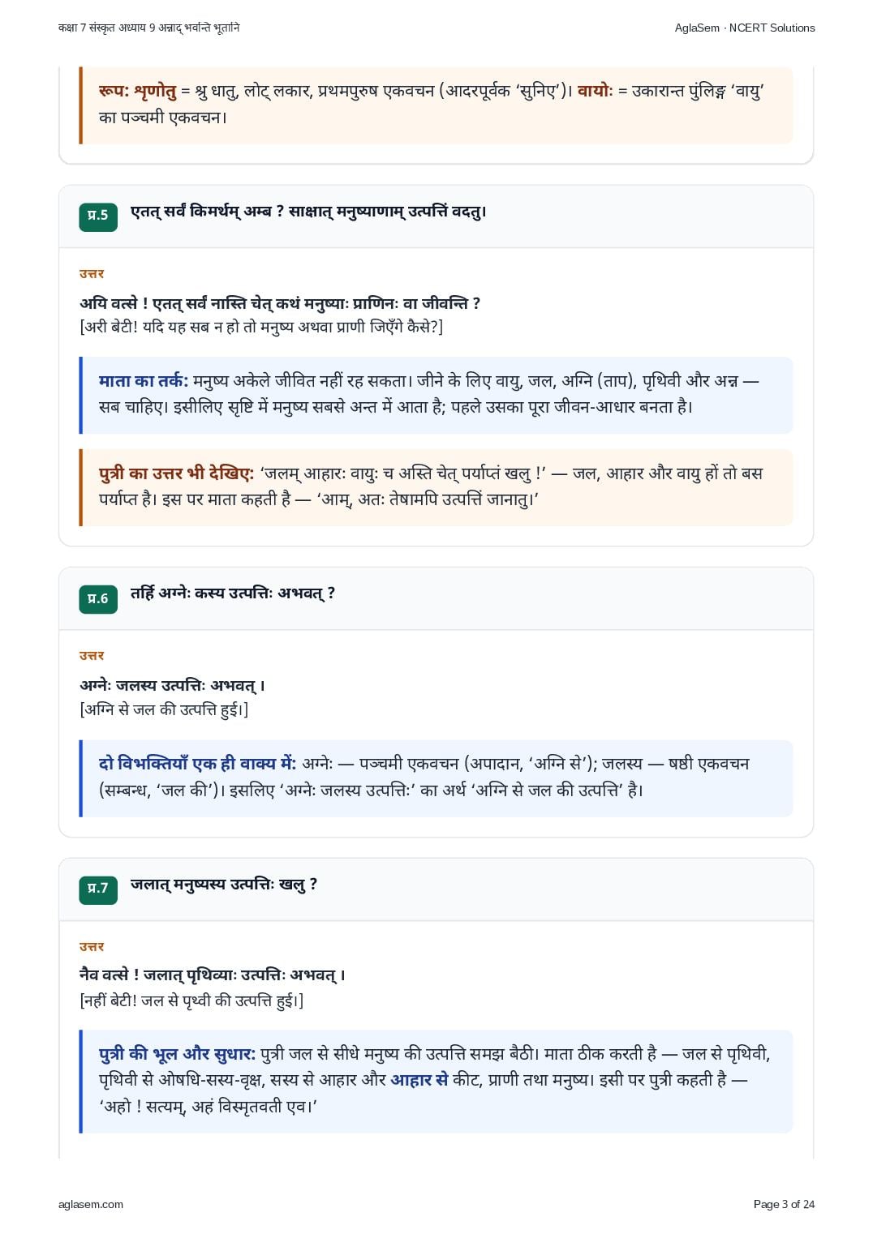873x1234 pixels.
Task: Click the highlighted आहार से text
Action: (419, 1080)
